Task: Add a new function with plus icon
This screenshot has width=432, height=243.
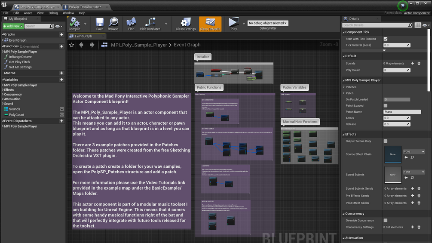Action: [x=62, y=46]
